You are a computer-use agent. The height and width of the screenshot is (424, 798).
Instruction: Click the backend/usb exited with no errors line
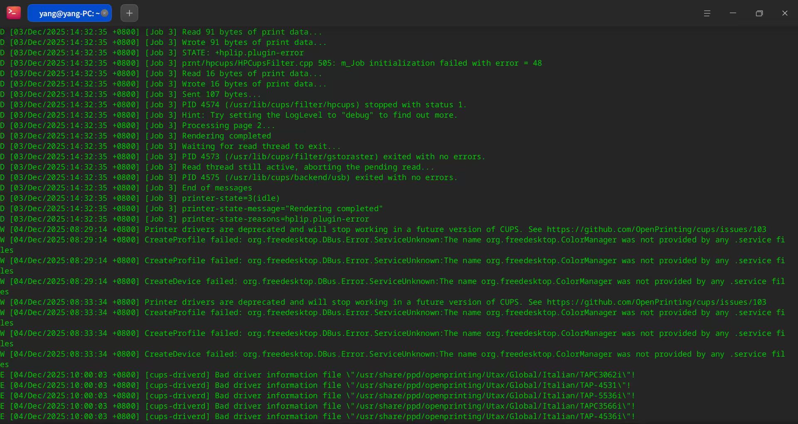click(229, 177)
